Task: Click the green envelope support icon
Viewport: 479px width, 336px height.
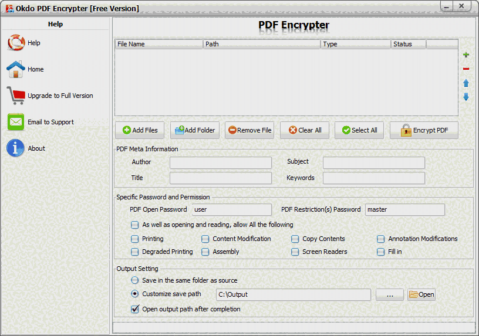Action: point(16,122)
